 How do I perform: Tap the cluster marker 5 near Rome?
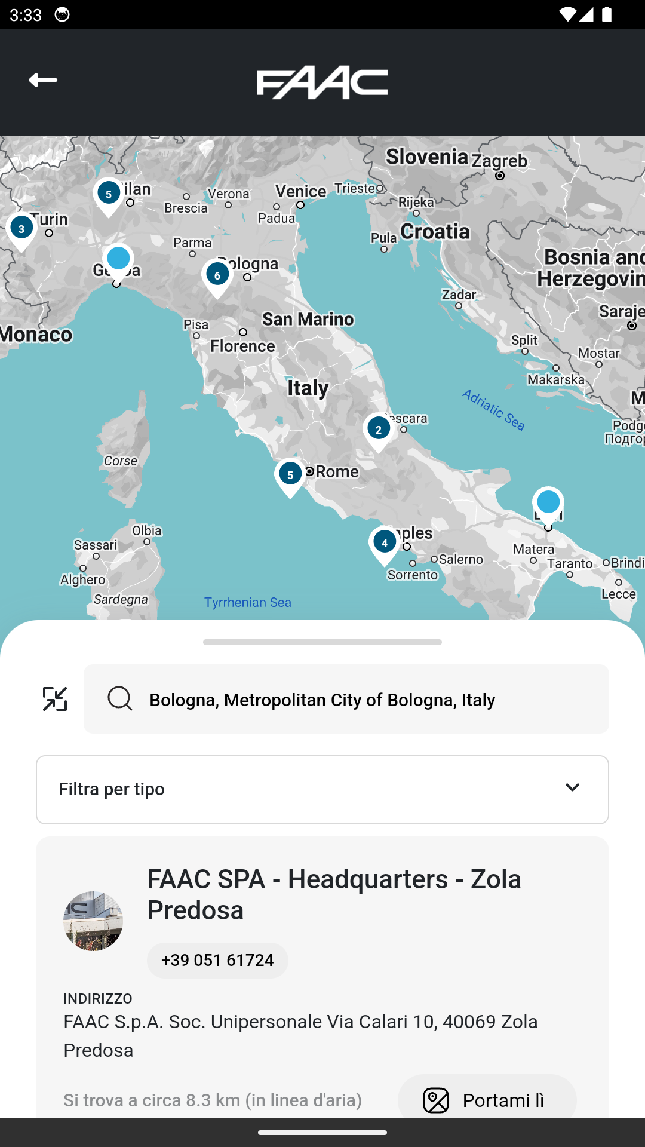[290, 476]
